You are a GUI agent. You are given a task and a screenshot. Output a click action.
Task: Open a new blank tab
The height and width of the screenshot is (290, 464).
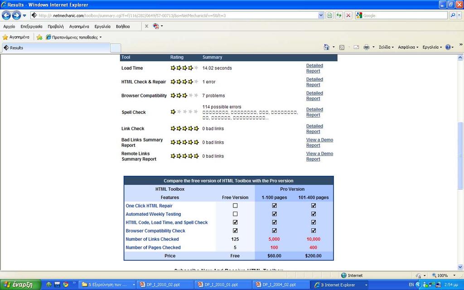(x=116, y=48)
